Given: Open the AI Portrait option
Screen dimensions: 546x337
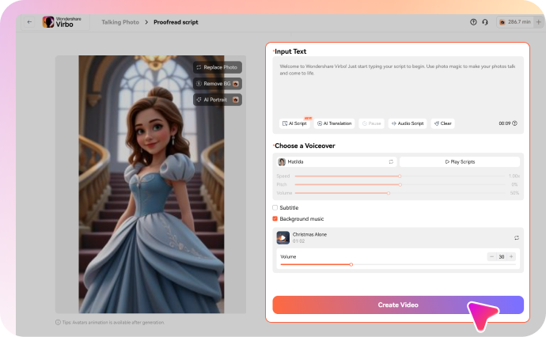Looking at the screenshot, I should pyautogui.click(x=218, y=100).
